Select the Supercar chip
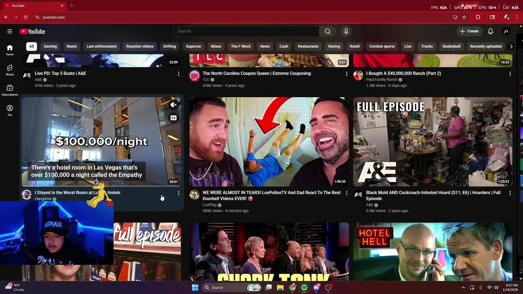523x294 pixels. 194,46
